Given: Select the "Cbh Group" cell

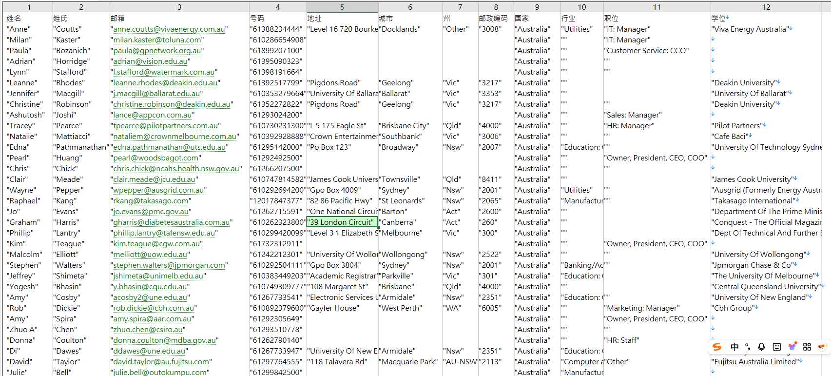Looking at the screenshot, I should 766,308.
